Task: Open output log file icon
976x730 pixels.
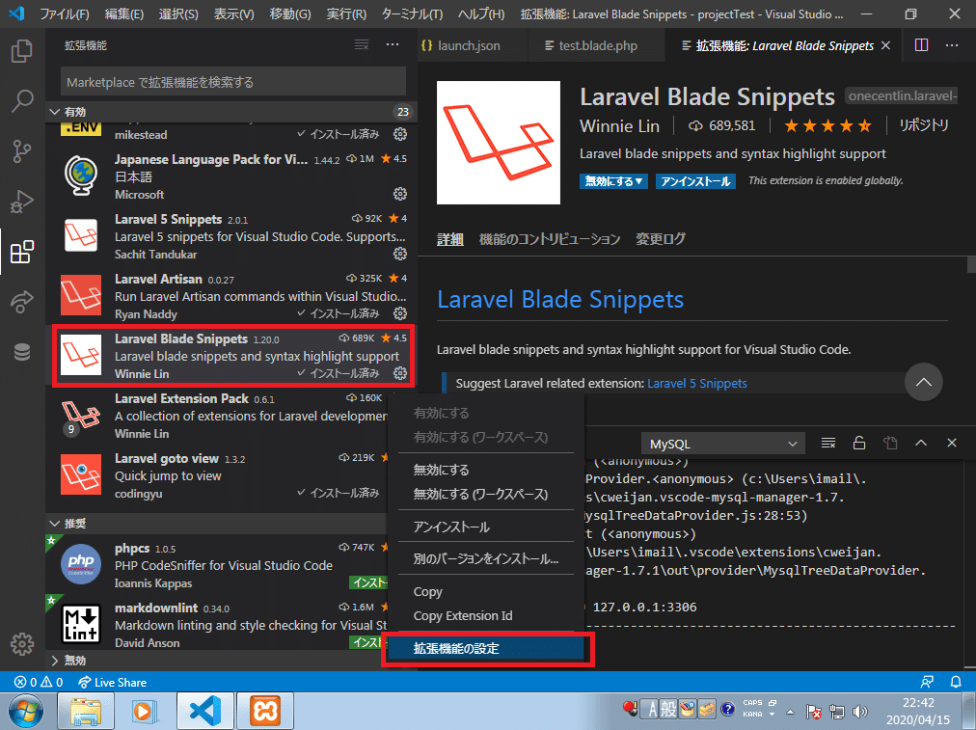Action: pos(890,443)
